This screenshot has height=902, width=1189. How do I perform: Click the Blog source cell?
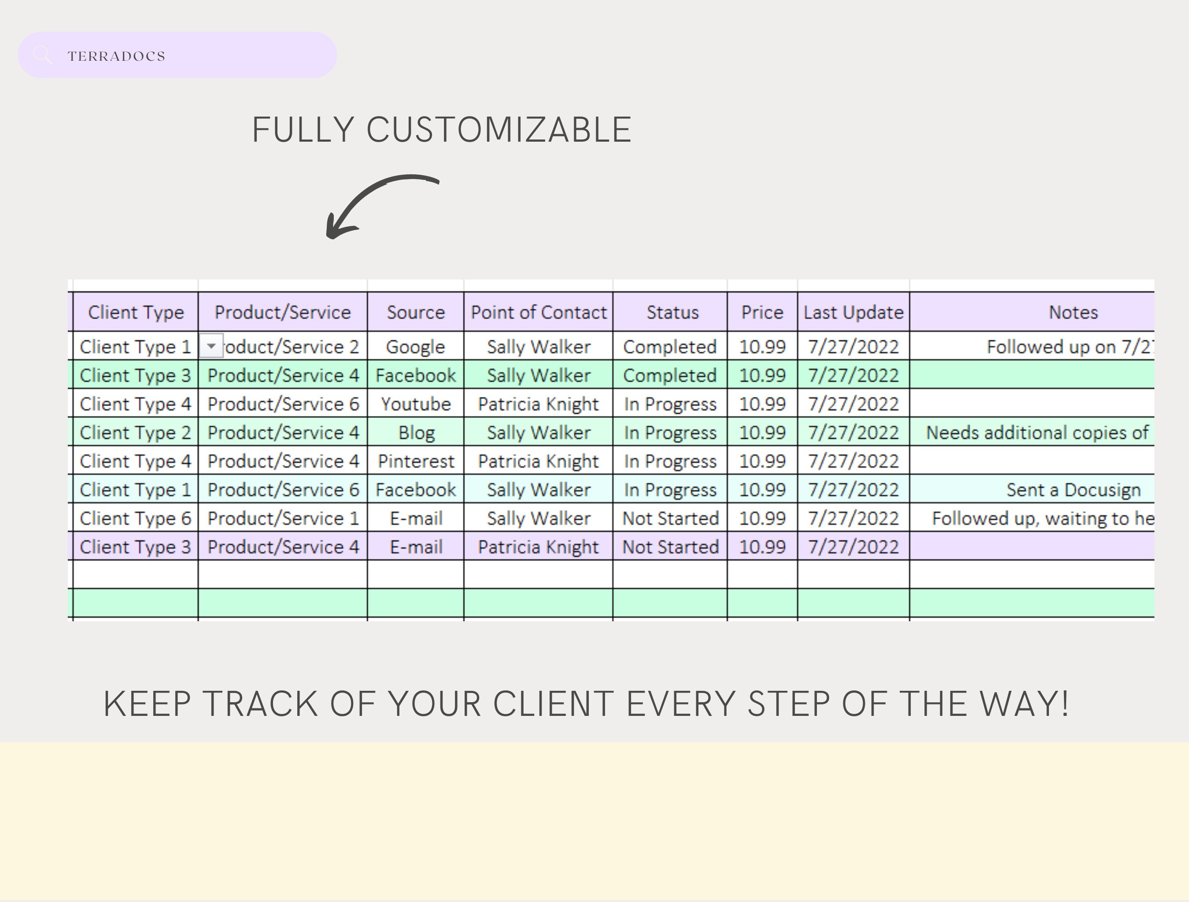click(416, 432)
